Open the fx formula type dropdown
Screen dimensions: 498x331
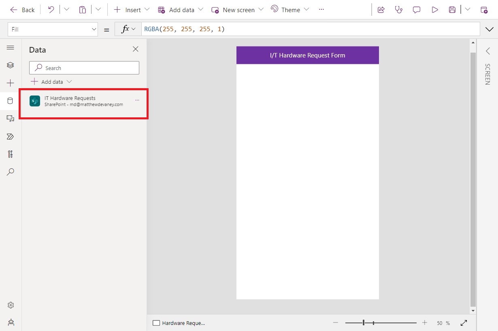coord(128,29)
